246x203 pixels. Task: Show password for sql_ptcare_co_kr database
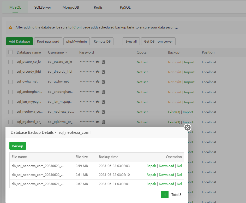coord(98,62)
